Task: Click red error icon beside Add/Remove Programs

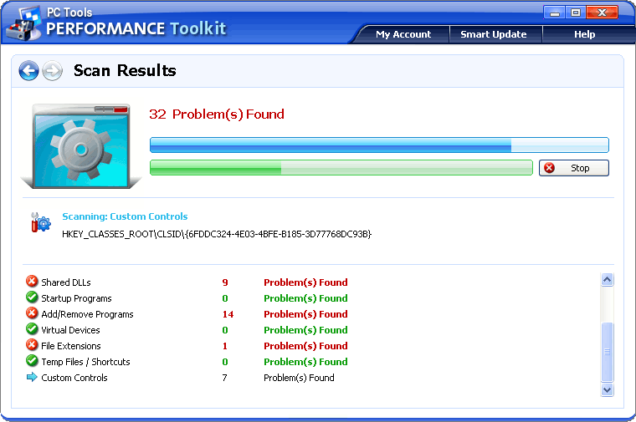Action: point(32,313)
